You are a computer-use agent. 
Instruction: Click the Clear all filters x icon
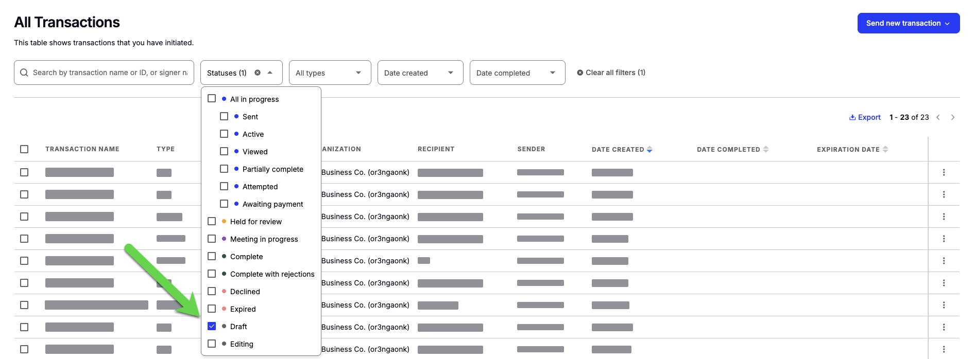(x=580, y=73)
